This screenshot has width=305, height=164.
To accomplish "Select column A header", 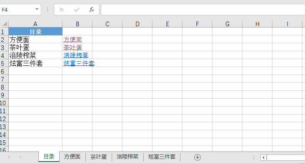I will [x=35, y=24].
